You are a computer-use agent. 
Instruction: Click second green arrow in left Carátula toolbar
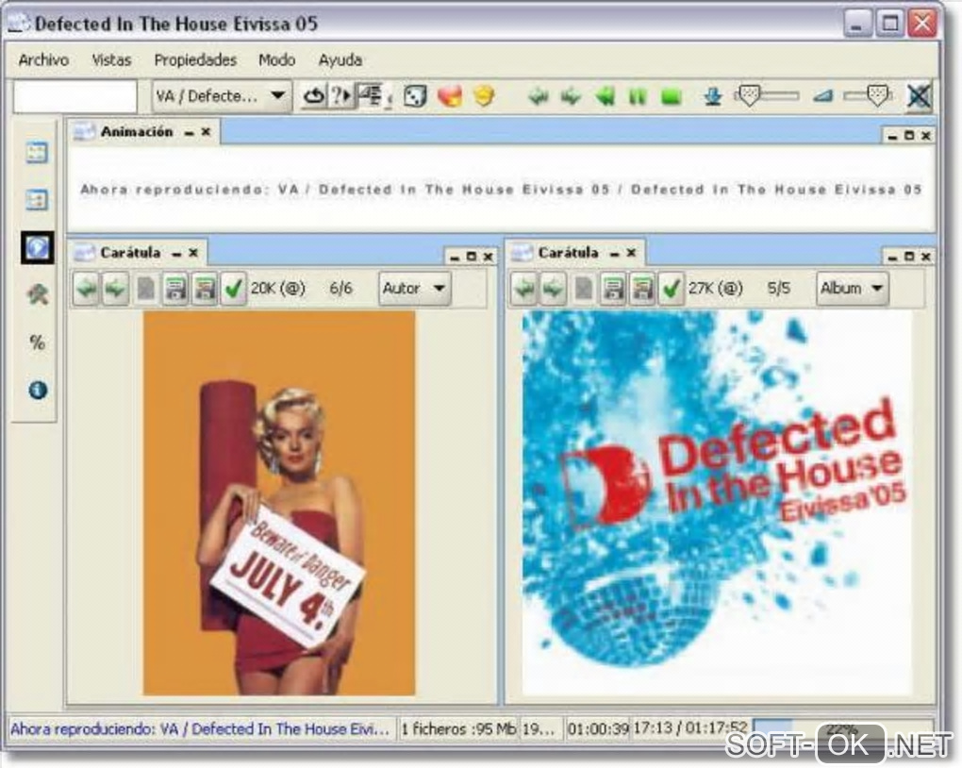click(115, 288)
